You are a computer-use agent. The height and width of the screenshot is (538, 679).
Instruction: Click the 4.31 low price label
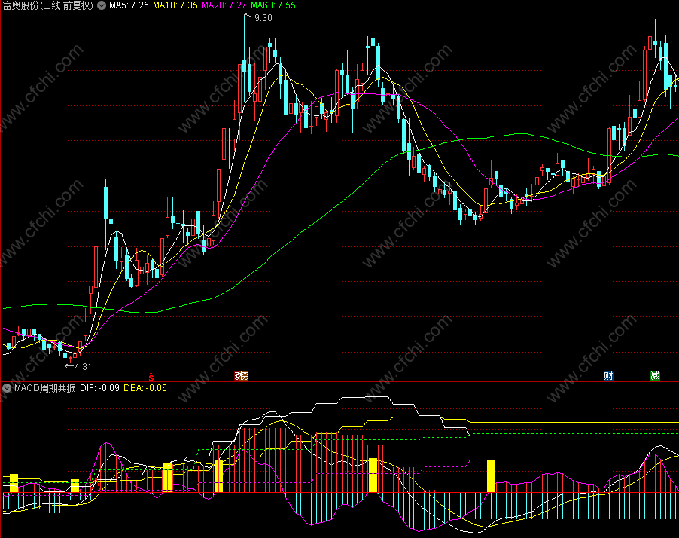[83, 367]
